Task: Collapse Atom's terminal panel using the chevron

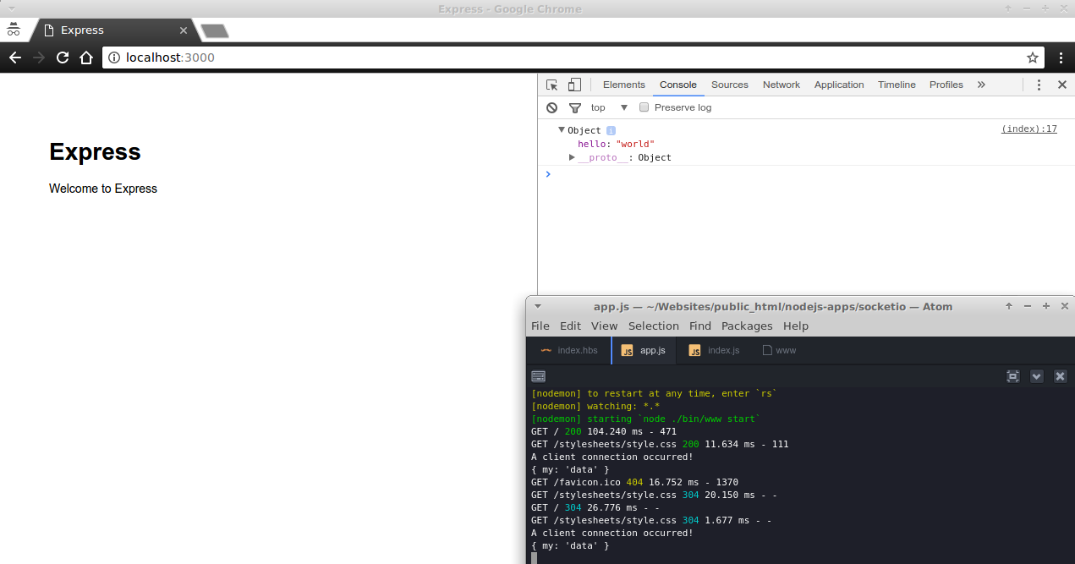Action: [1036, 376]
